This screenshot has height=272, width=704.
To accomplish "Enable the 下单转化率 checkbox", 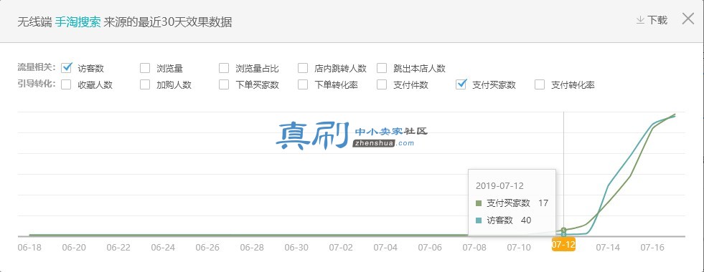I will click(x=303, y=84).
